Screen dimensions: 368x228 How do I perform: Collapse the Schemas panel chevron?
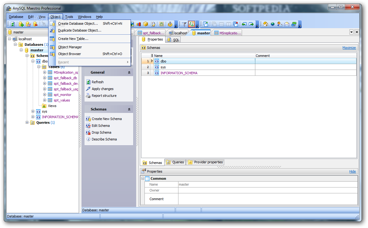pos(129,109)
